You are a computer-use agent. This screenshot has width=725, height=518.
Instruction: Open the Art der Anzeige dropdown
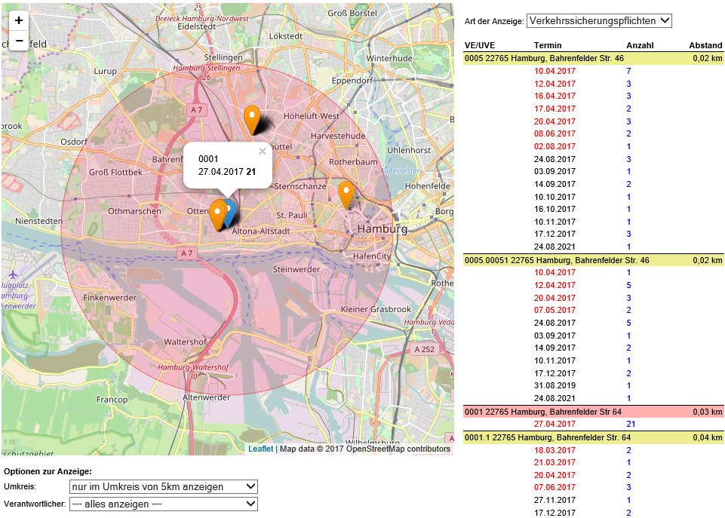point(599,21)
